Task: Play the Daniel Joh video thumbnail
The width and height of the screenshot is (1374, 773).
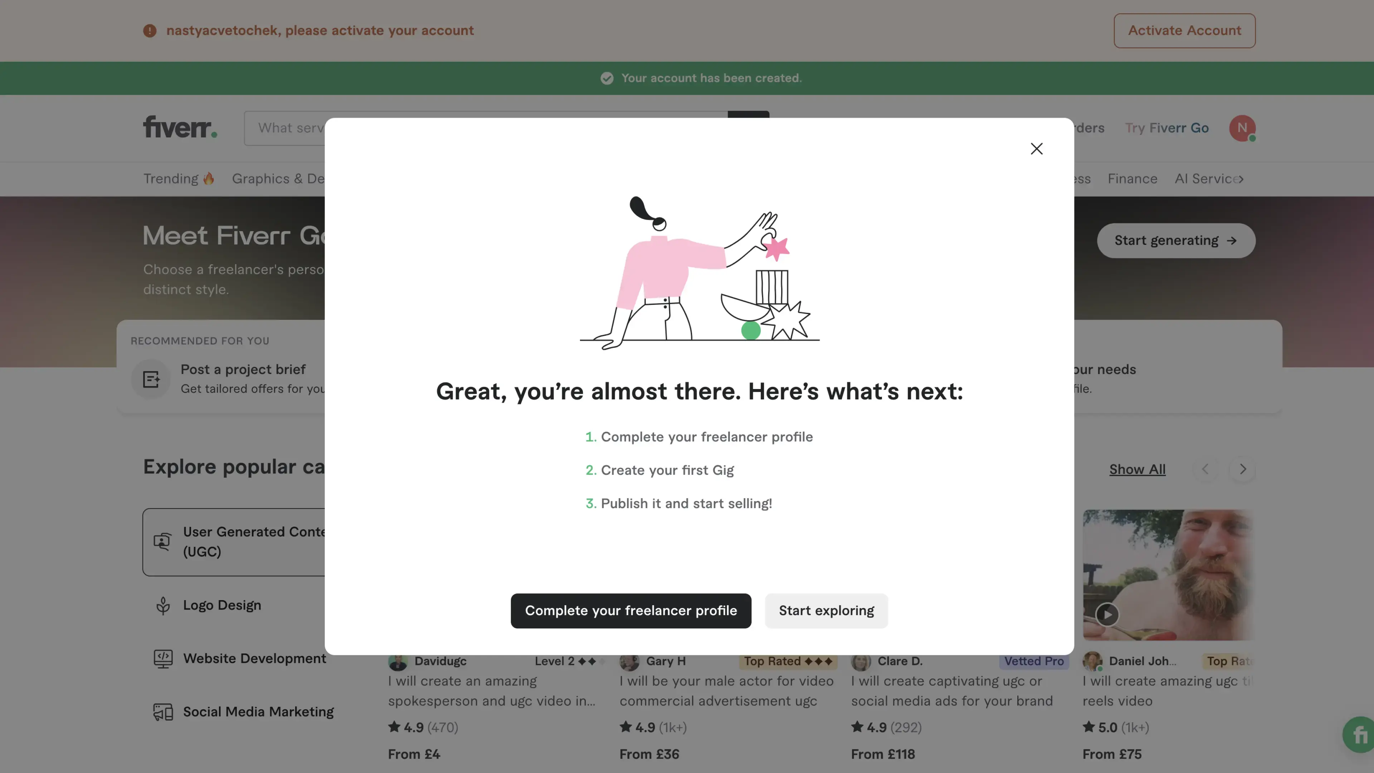Action: tap(1107, 614)
